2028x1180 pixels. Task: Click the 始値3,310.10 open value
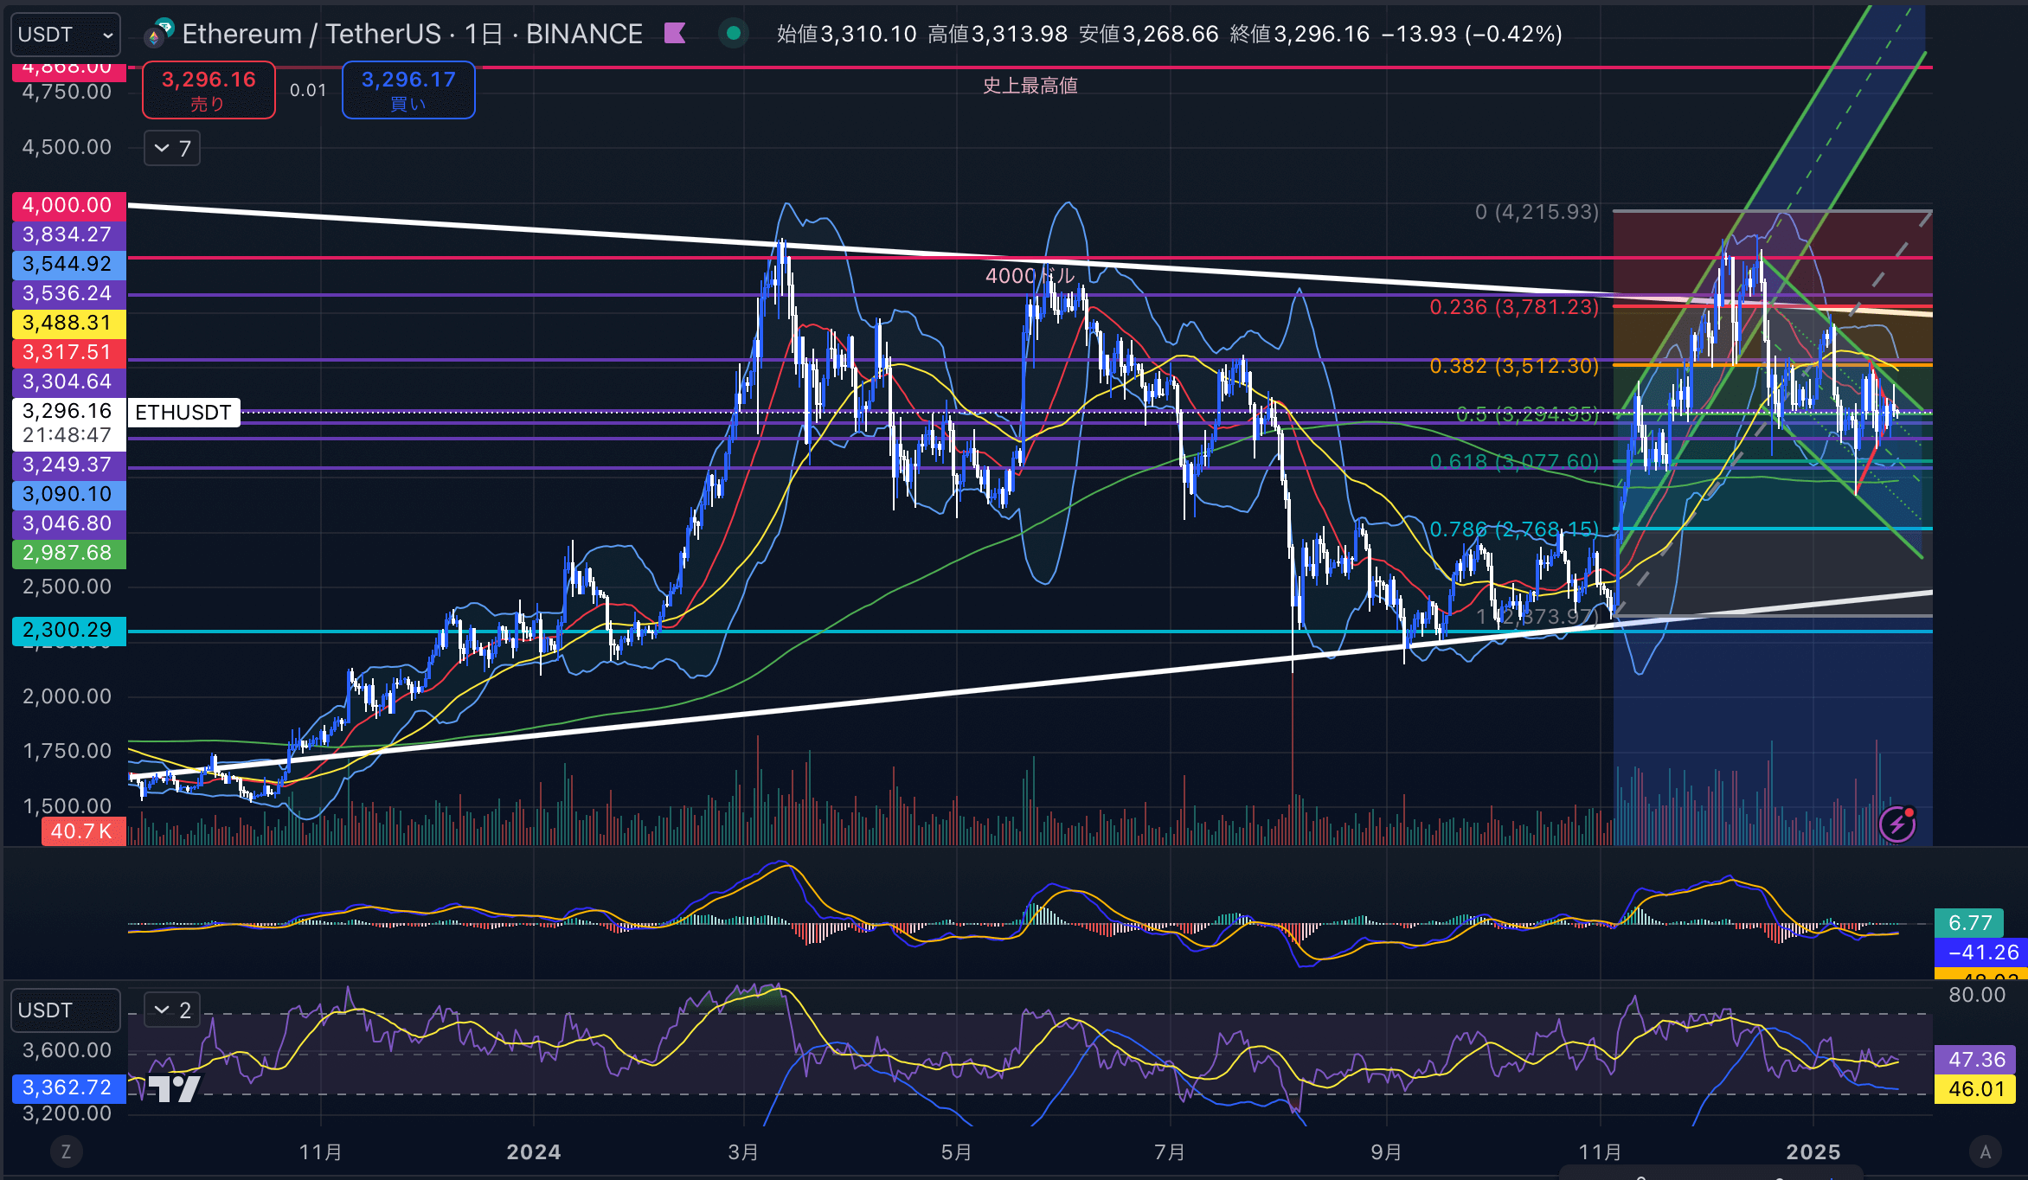pyautogui.click(x=846, y=34)
